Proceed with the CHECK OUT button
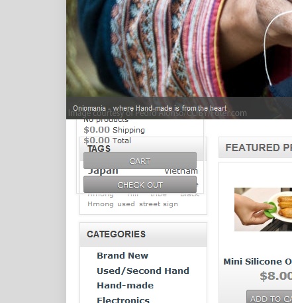The width and height of the screenshot is (292, 303). [140, 184]
